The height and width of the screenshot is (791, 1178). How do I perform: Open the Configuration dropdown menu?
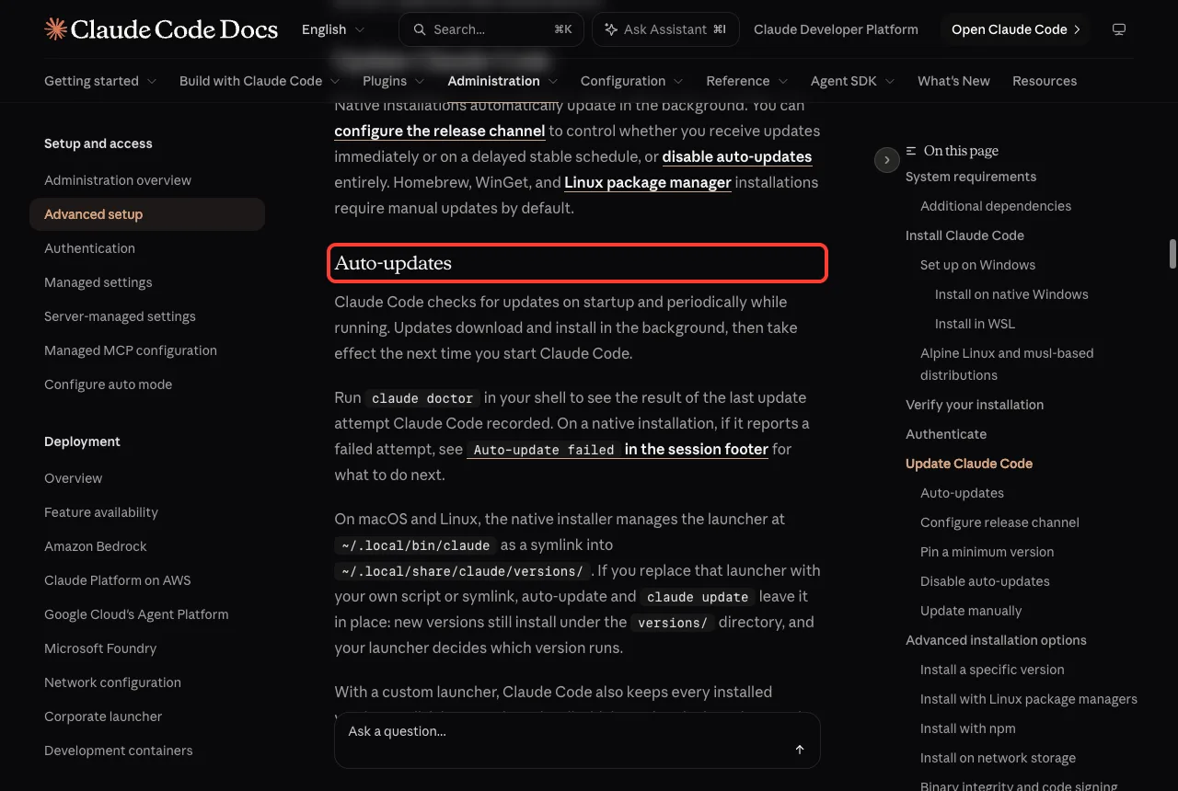[632, 81]
